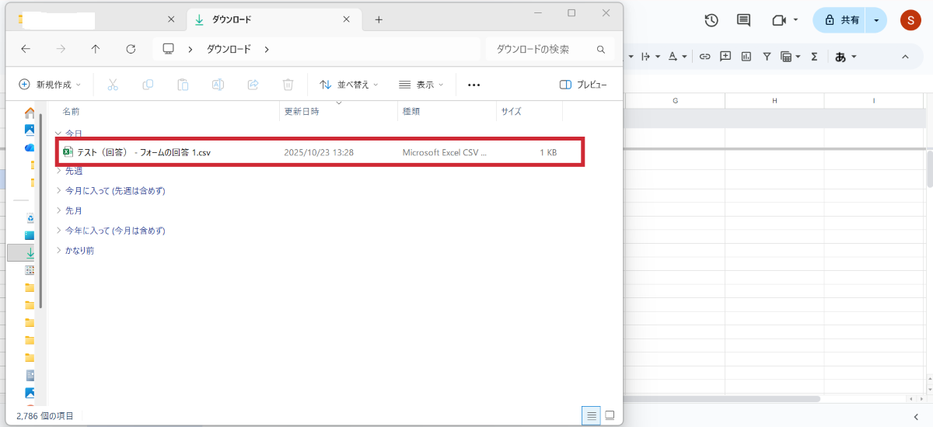The height and width of the screenshot is (427, 933).
Task: Open the three-dots more options menu
Action: pyautogui.click(x=473, y=85)
